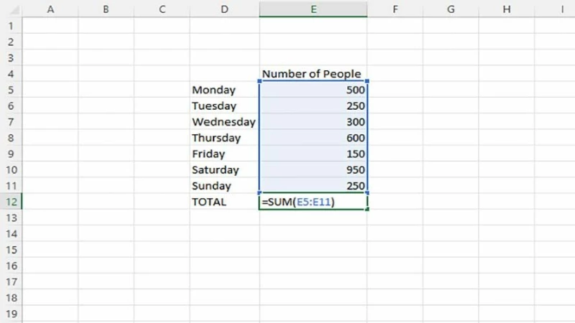Screen dimensions: 575x323
Task: Click column A header
Action: pyautogui.click(x=50, y=9)
